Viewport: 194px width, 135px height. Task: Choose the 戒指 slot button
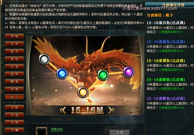[14, 59]
